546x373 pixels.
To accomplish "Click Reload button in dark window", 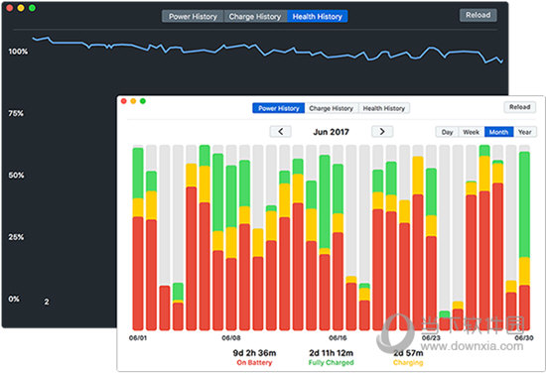I will click(478, 15).
